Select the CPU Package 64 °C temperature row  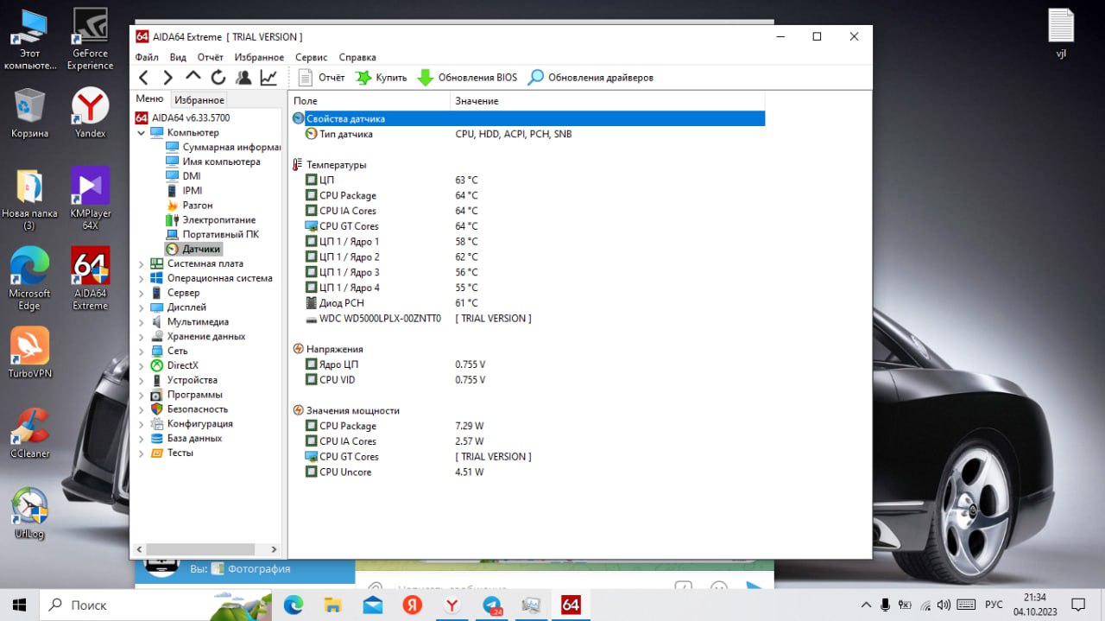[527, 195]
